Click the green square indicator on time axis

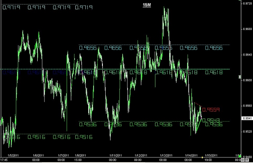point(240,157)
